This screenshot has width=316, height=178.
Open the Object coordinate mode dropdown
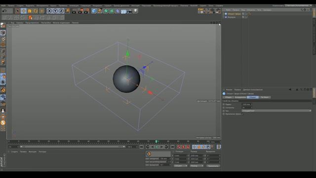click(181, 166)
